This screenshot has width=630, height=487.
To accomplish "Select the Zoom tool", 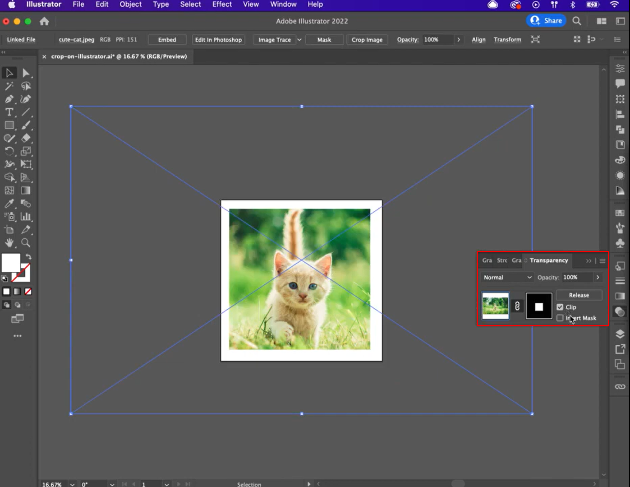I will point(26,243).
